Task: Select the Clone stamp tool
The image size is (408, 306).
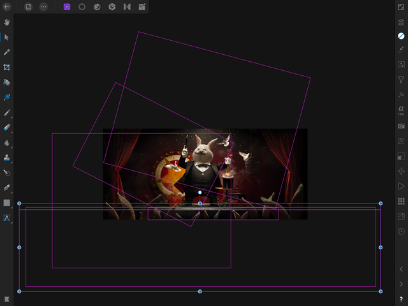Action: click(x=7, y=157)
